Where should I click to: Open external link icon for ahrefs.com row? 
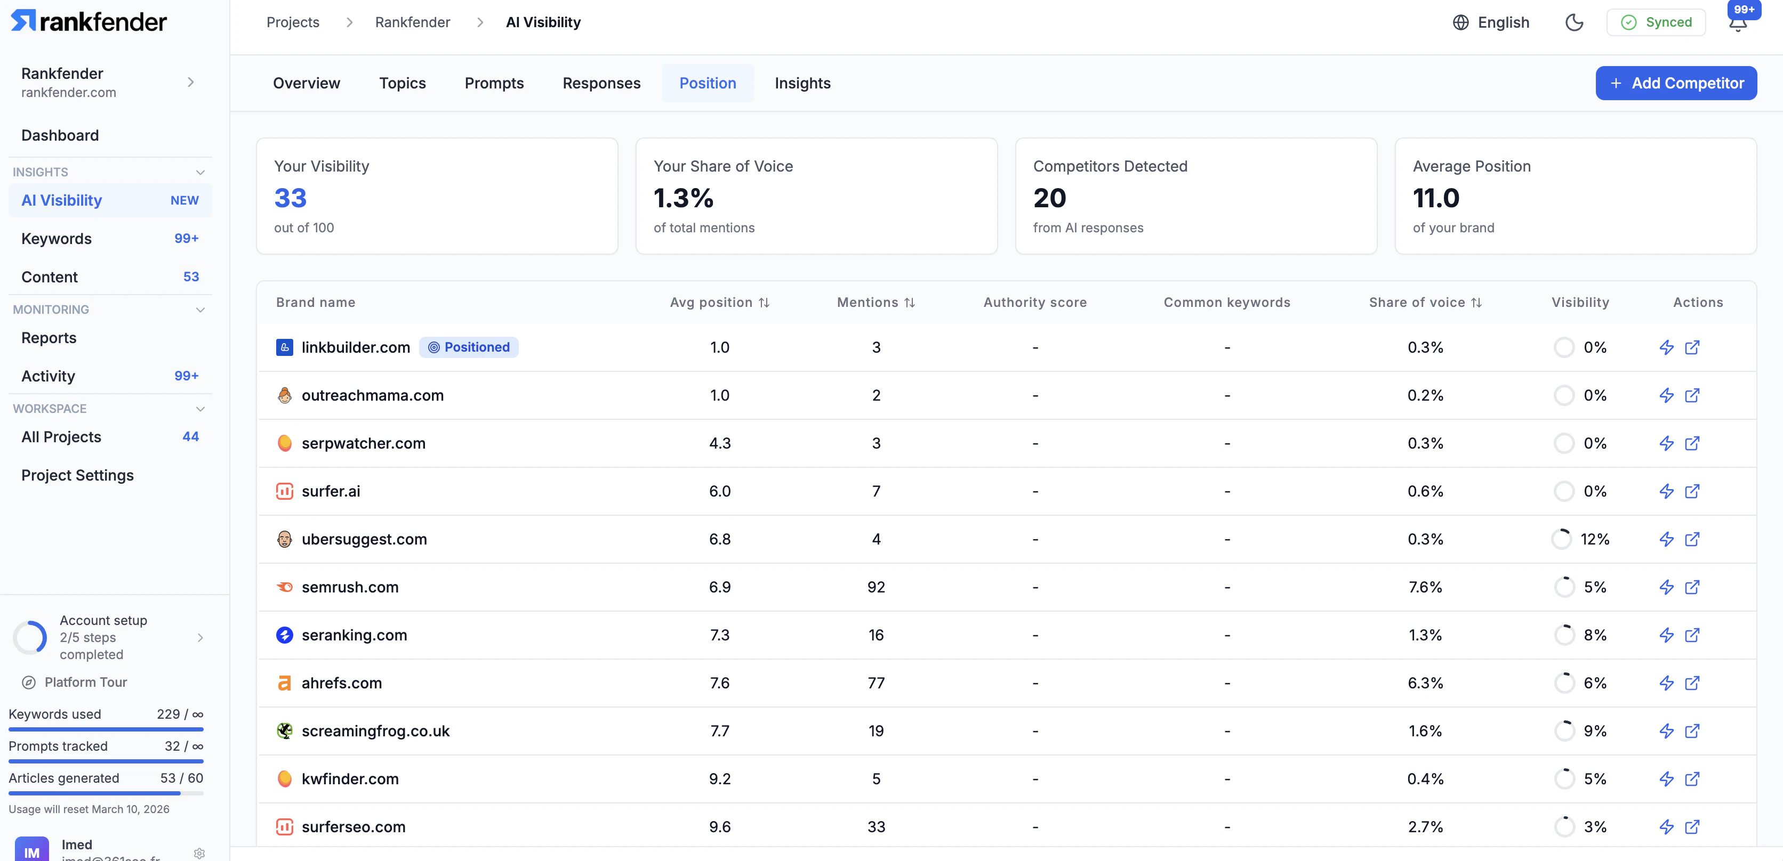(1692, 683)
